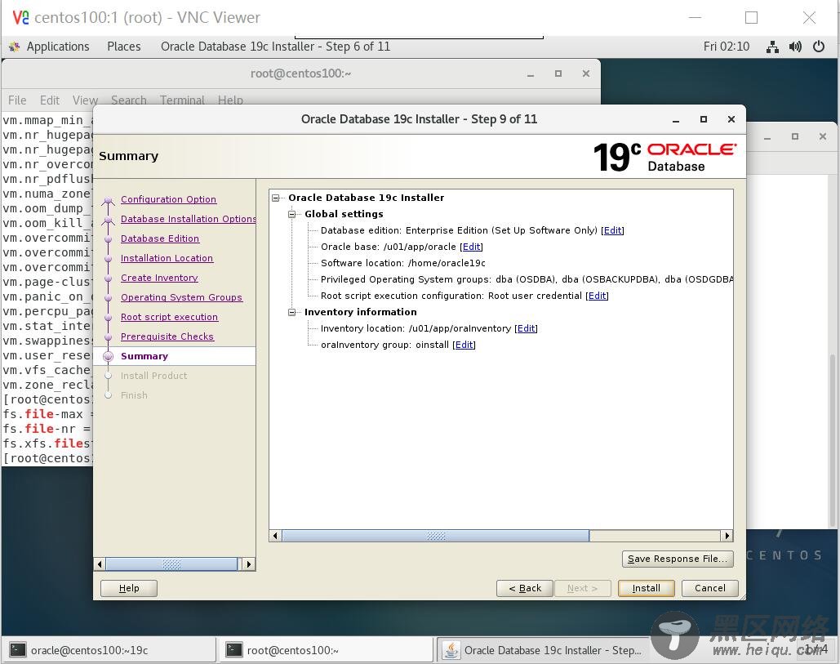Click terminal icon of oracle@centos100 taskbar entry

pos(18,650)
